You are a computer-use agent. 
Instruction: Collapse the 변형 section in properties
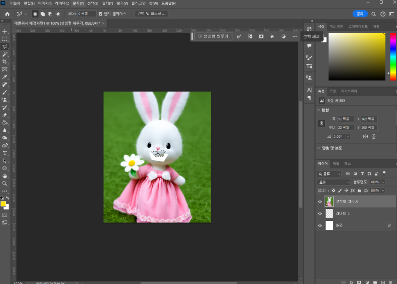(319, 110)
